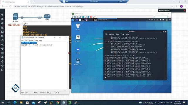
Task: Open the File System icon on Kali desktop
Action: tap(78, 38)
